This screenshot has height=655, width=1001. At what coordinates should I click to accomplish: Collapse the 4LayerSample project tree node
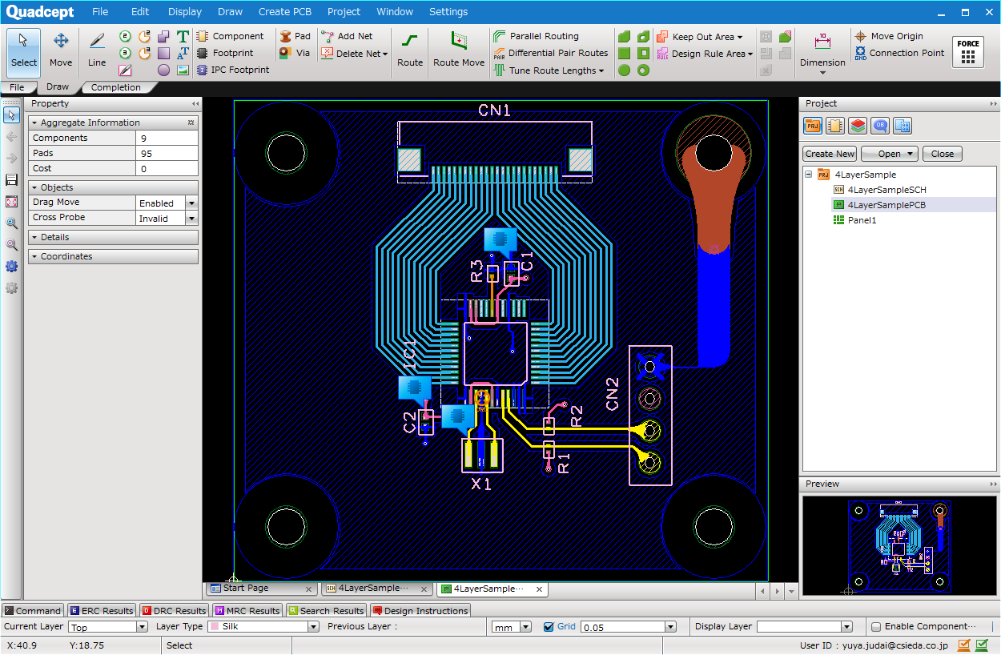point(809,175)
